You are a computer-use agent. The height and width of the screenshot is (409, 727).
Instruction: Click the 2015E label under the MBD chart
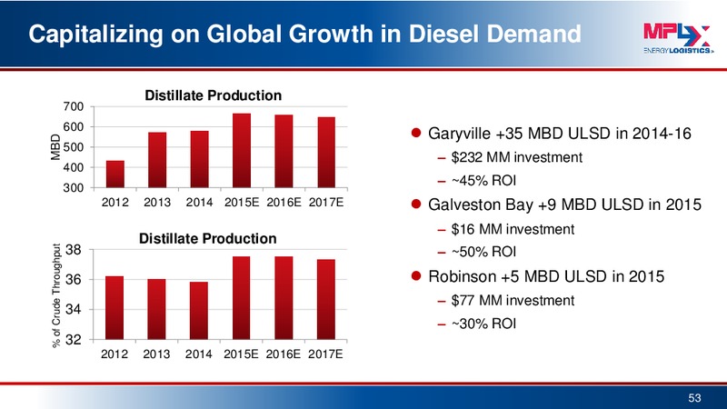click(242, 202)
